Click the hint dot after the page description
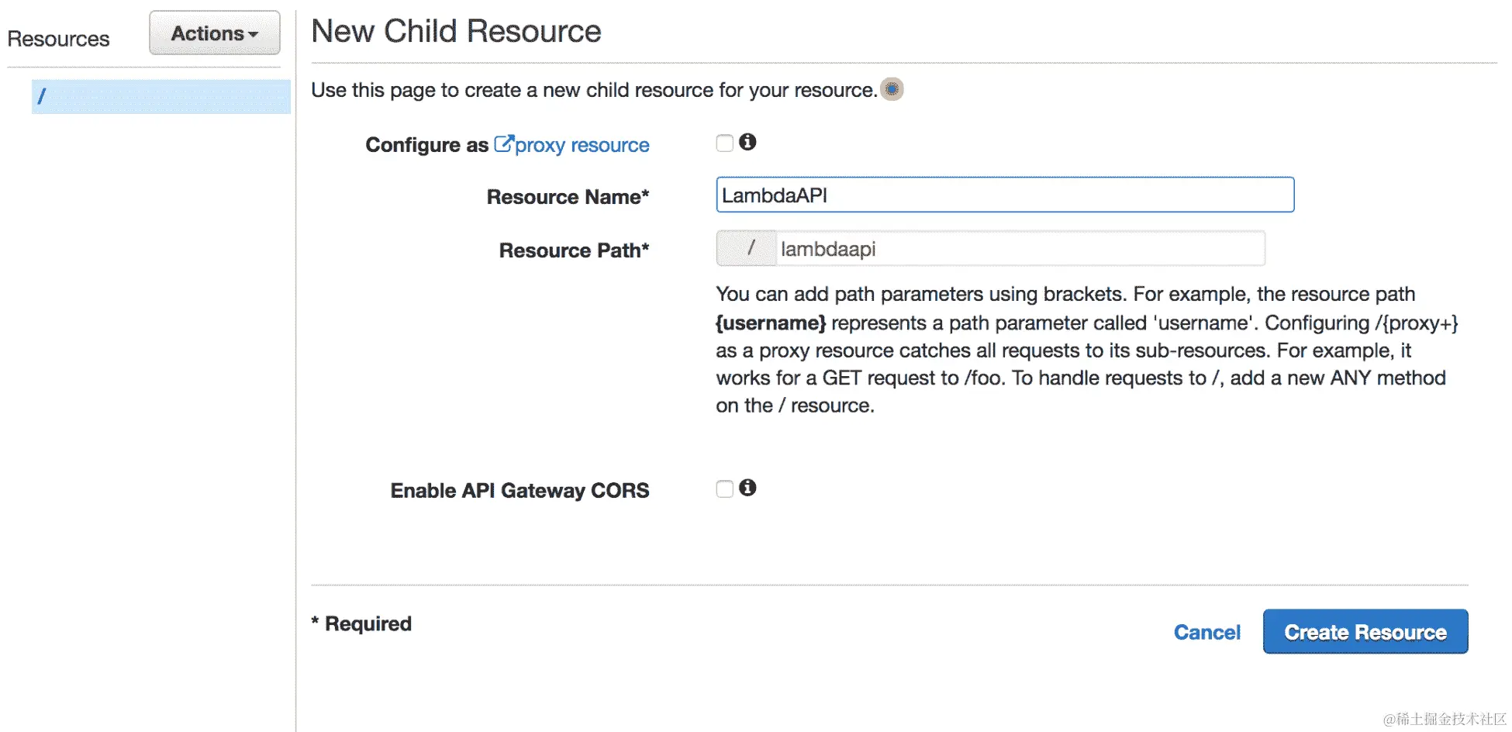 (892, 90)
